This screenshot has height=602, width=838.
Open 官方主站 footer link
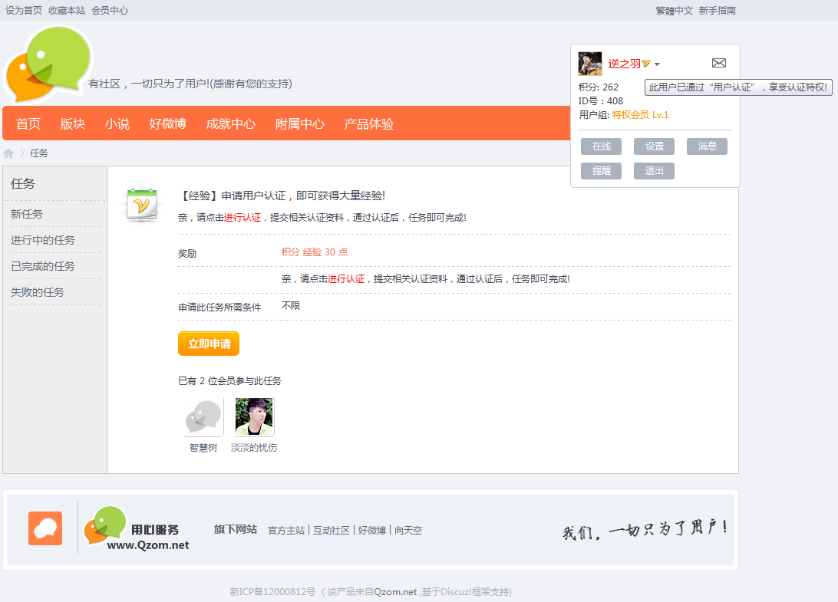[x=286, y=531]
